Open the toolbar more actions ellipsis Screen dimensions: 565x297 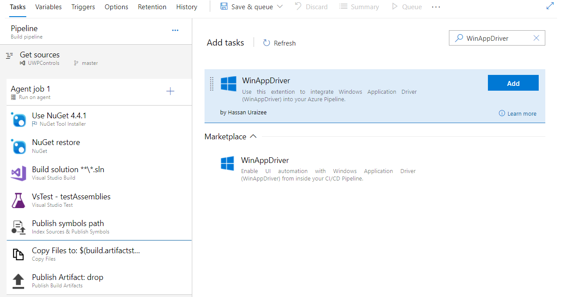tap(436, 7)
